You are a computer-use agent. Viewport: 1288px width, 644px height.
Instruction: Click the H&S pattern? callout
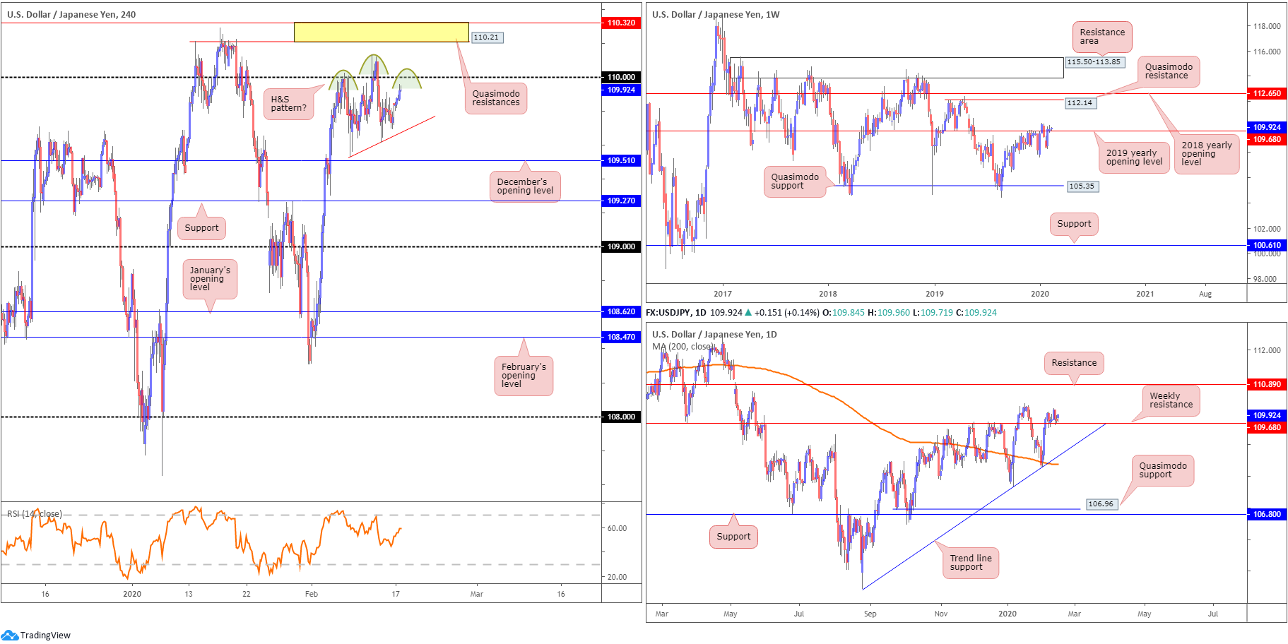289,104
